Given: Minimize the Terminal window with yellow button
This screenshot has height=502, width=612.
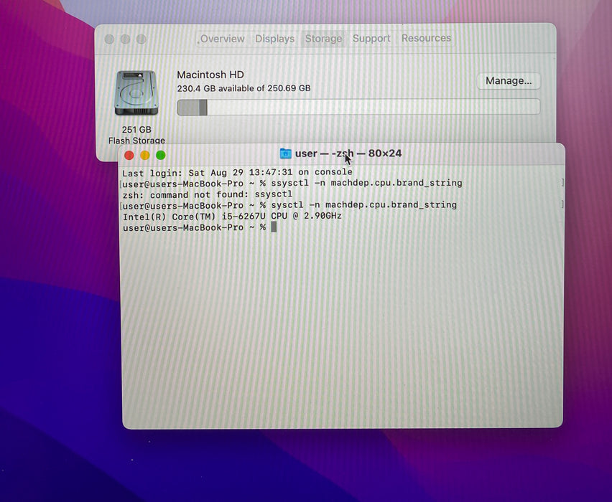Looking at the screenshot, I should [x=145, y=156].
